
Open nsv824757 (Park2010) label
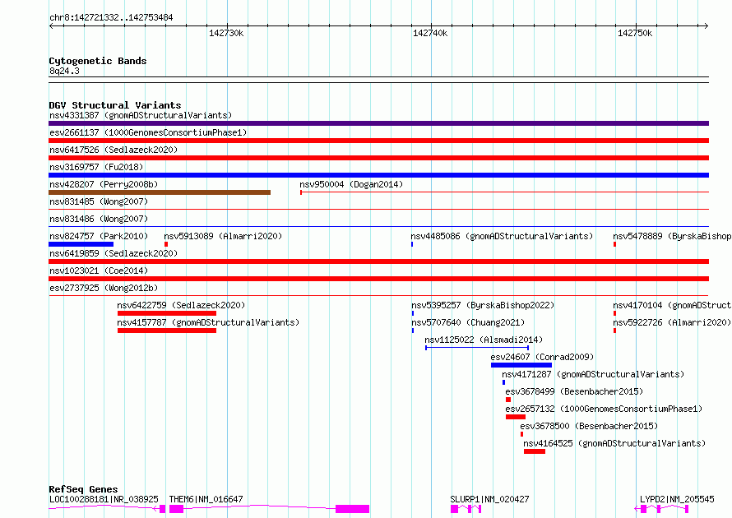click(x=99, y=236)
